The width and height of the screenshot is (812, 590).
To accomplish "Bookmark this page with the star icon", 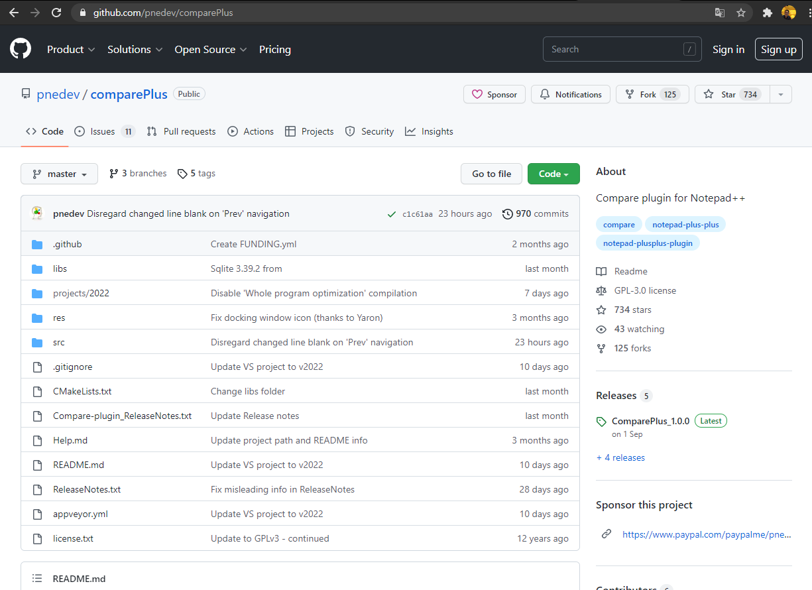I will tap(741, 13).
